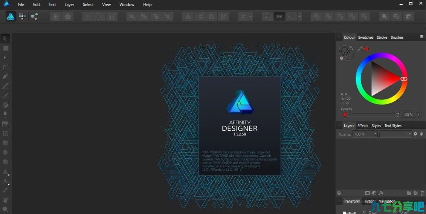Select the Artboard tool
This screenshot has width=426, height=214.
pos(5,48)
